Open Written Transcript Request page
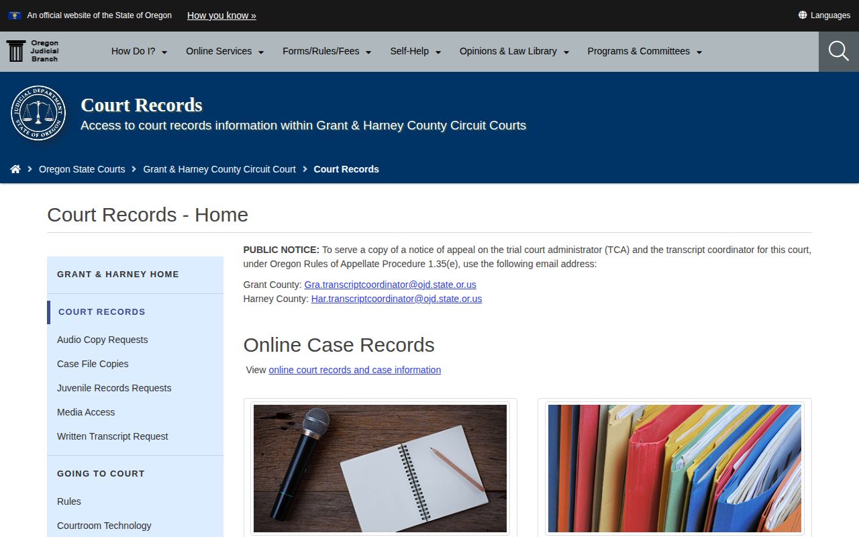This screenshot has width=859, height=537. pyautogui.click(x=113, y=436)
